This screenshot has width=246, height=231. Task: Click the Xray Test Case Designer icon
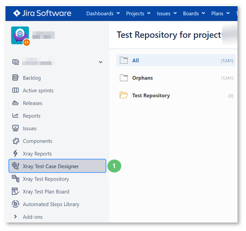click(16, 166)
